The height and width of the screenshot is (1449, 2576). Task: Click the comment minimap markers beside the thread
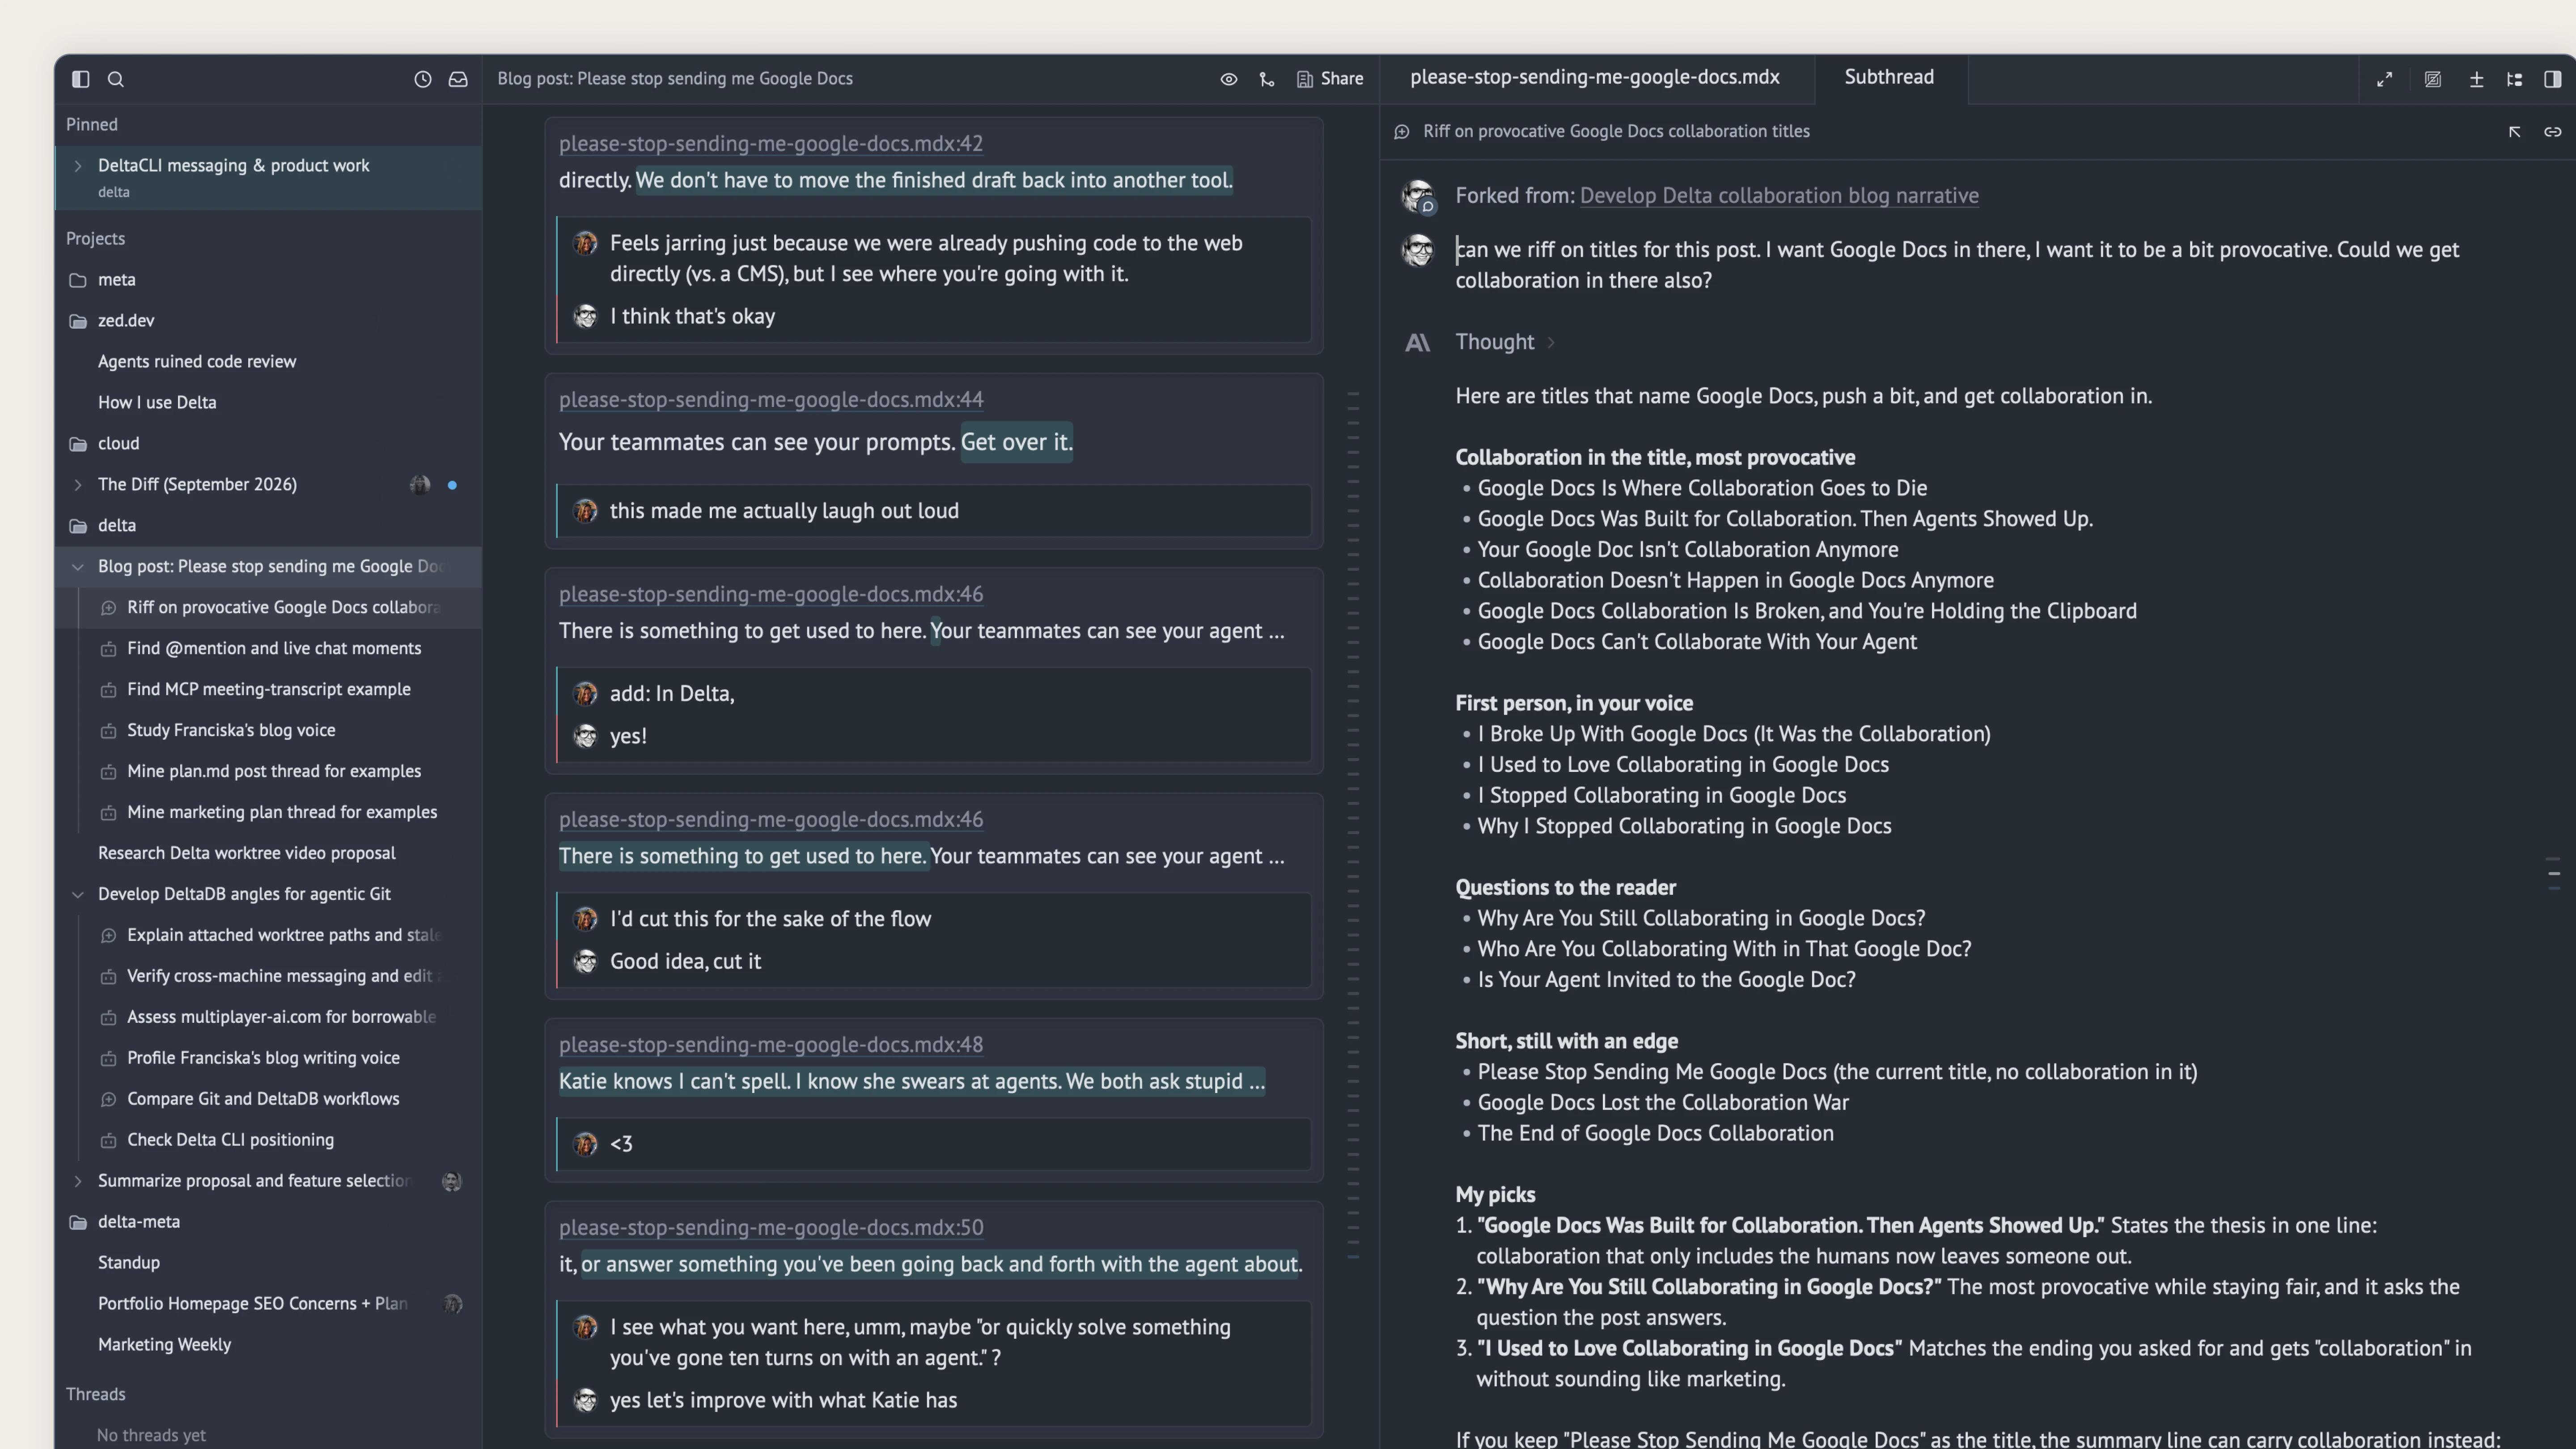1353,825
